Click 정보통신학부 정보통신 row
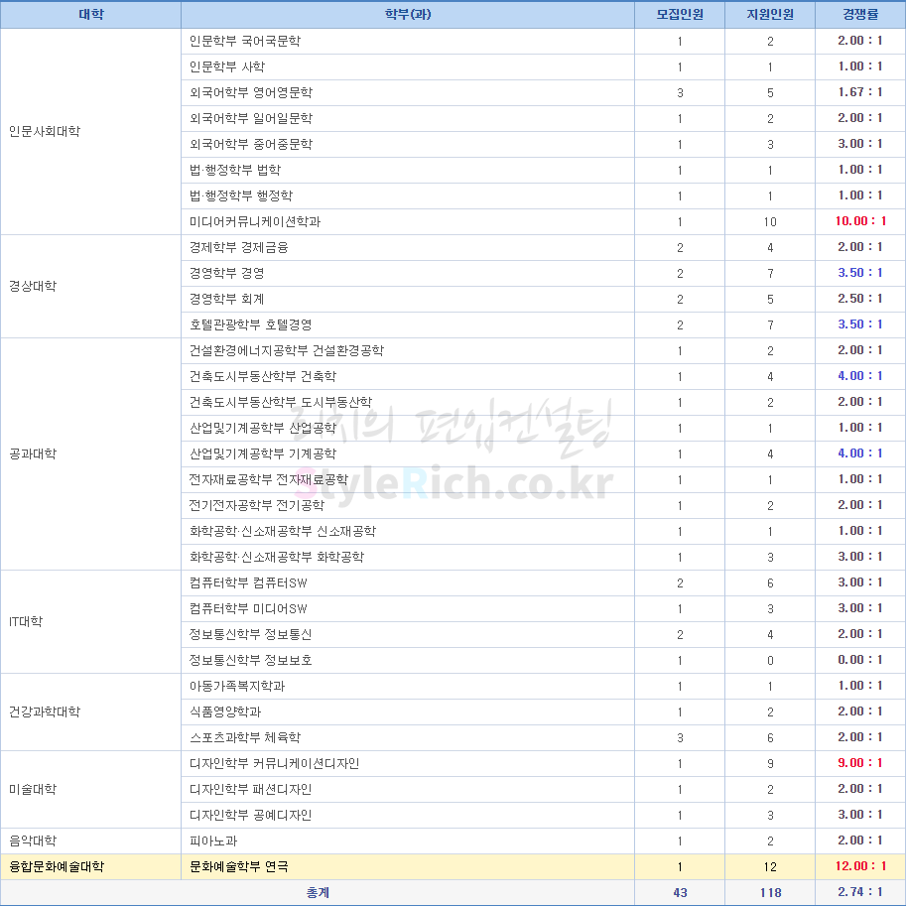This screenshot has width=906, height=906. point(543,634)
